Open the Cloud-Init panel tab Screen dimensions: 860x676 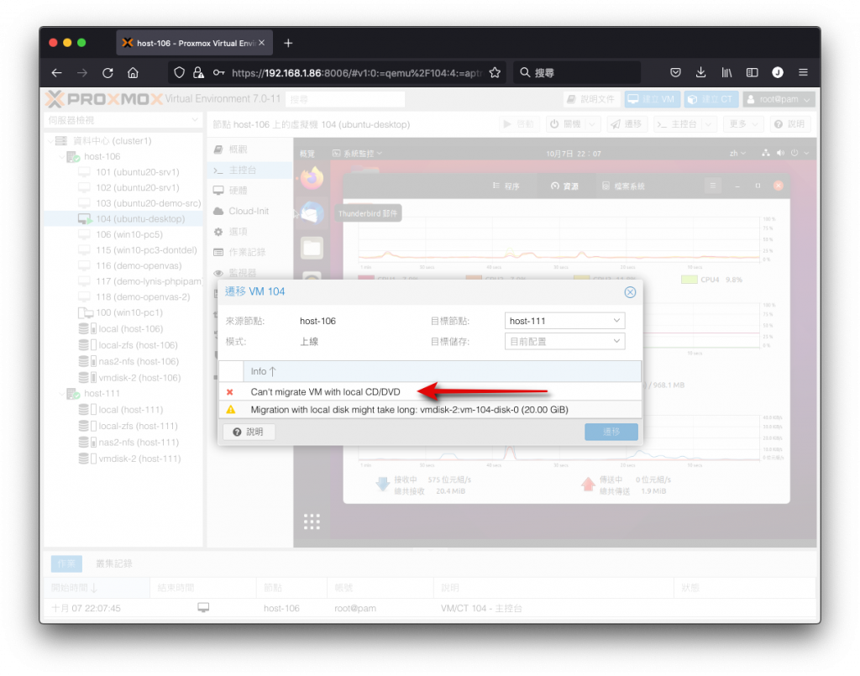pos(249,211)
